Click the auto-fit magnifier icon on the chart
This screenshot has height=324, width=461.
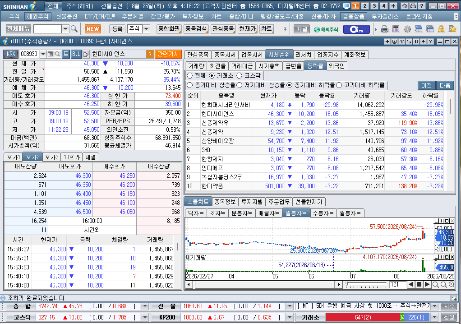[451, 284]
